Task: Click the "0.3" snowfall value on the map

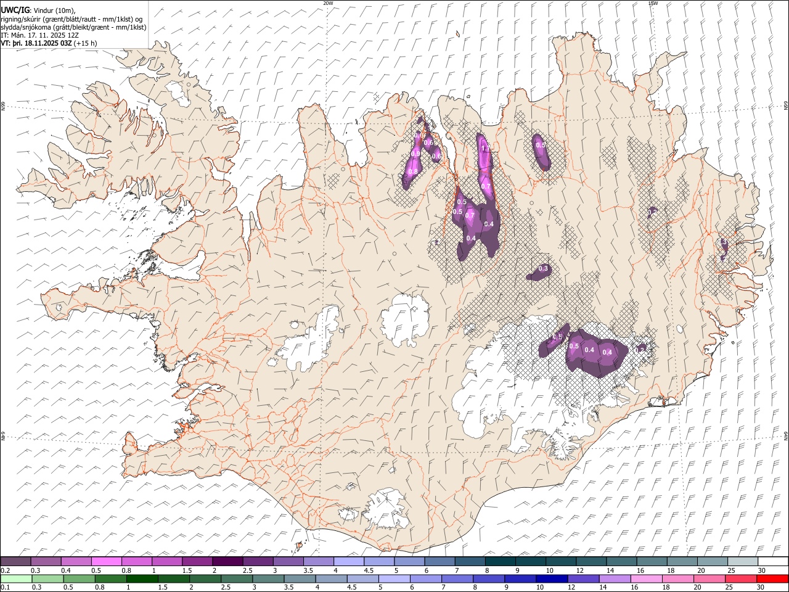Action: pyautogui.click(x=543, y=268)
